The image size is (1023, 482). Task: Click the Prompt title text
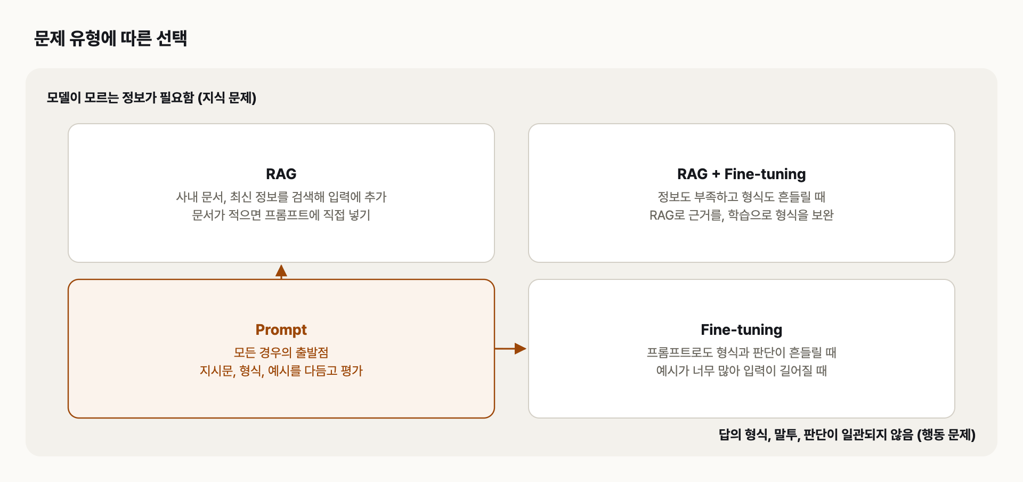pos(281,330)
